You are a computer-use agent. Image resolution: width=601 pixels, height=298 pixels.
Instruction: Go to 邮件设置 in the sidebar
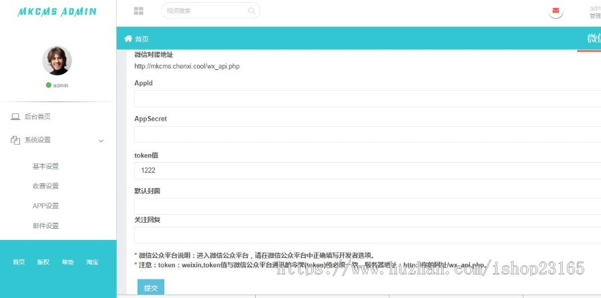[45, 226]
